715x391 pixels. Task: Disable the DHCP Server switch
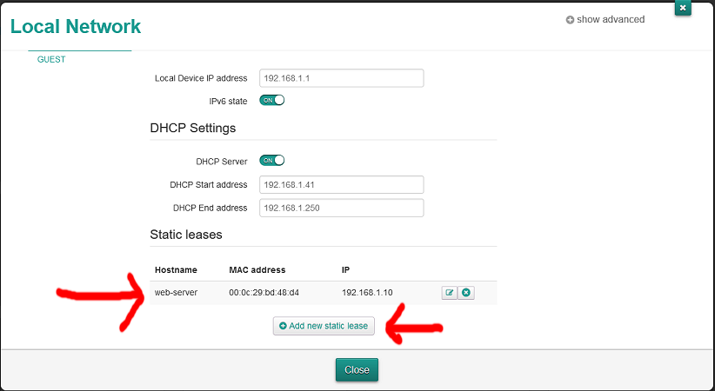(272, 161)
